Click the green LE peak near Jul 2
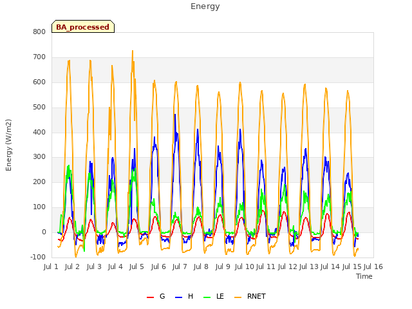 (69, 165)
